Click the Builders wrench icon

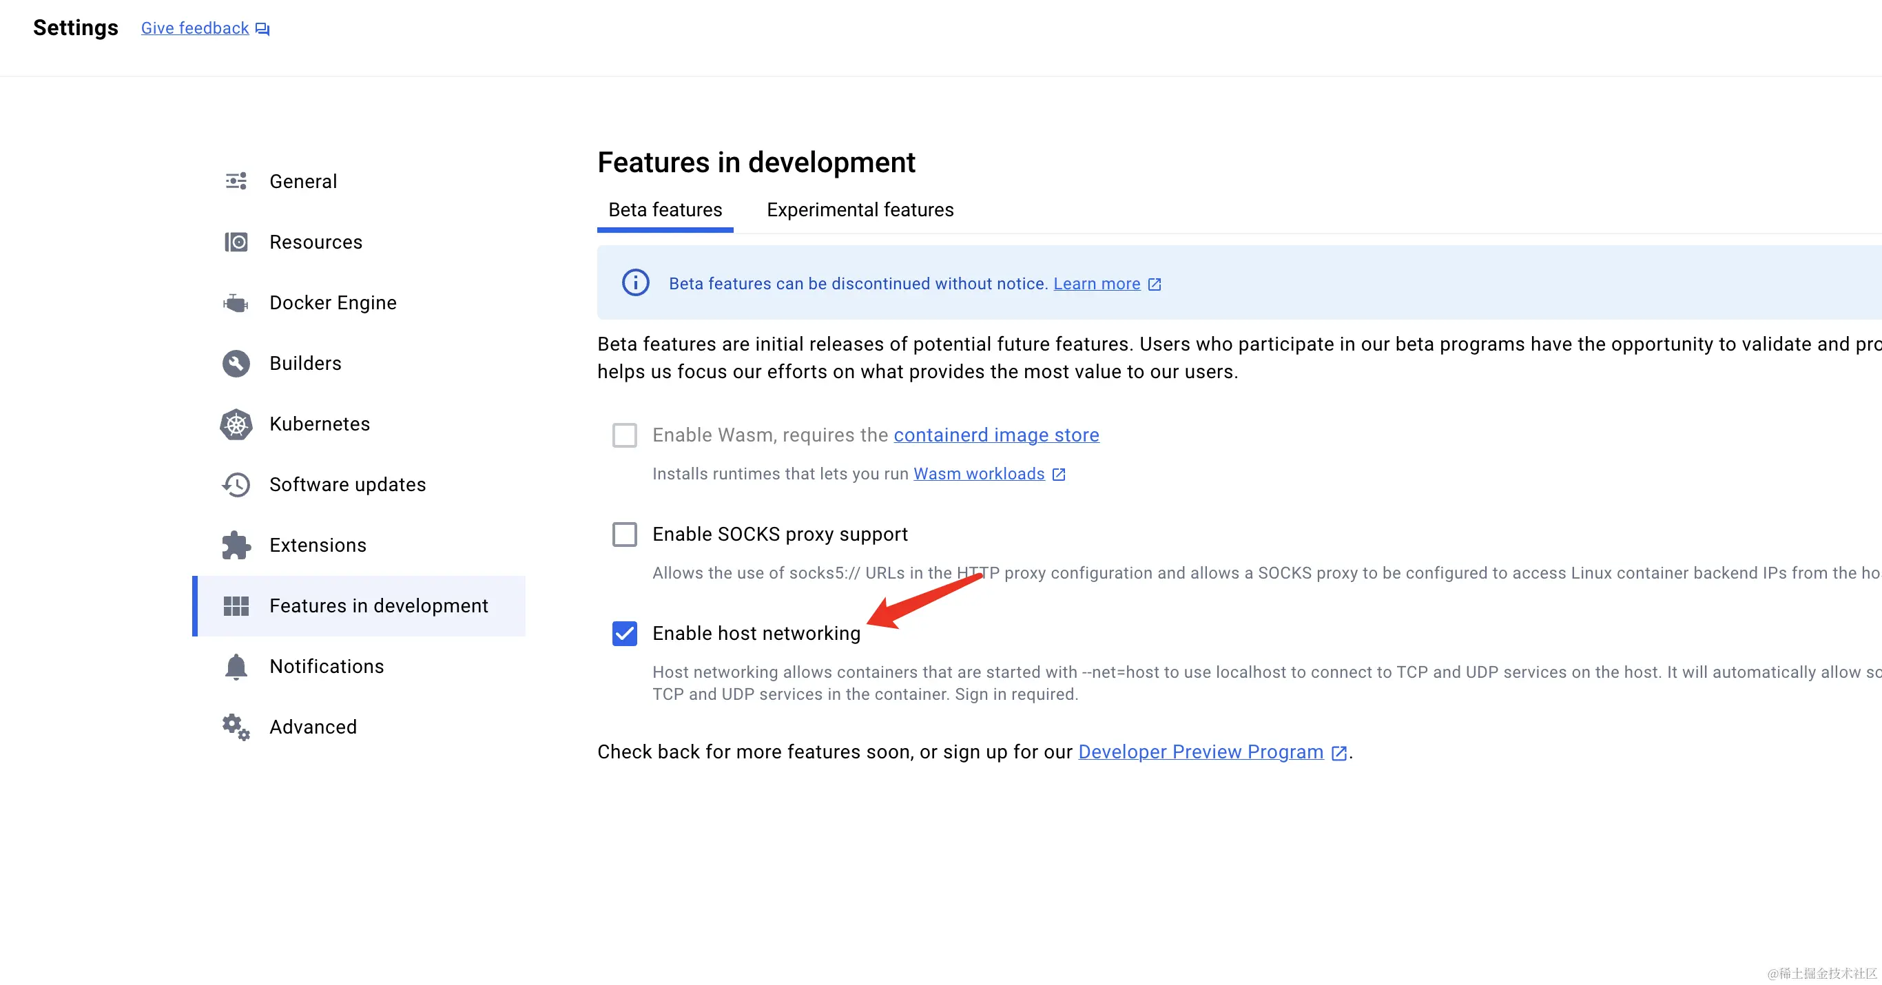(236, 363)
